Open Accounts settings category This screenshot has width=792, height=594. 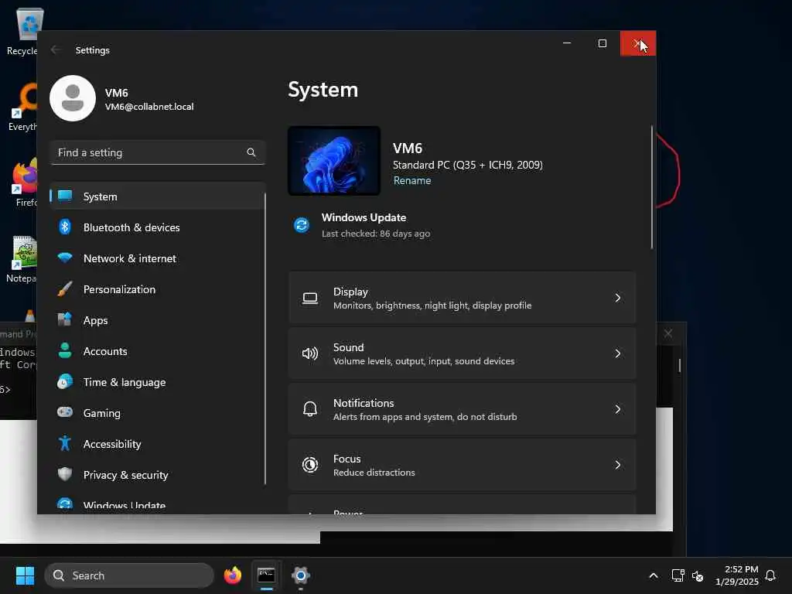tap(157, 351)
